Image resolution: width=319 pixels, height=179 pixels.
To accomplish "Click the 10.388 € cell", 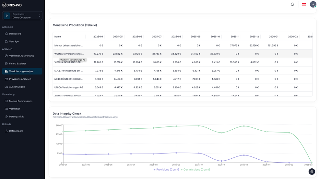I will click(x=235, y=62).
